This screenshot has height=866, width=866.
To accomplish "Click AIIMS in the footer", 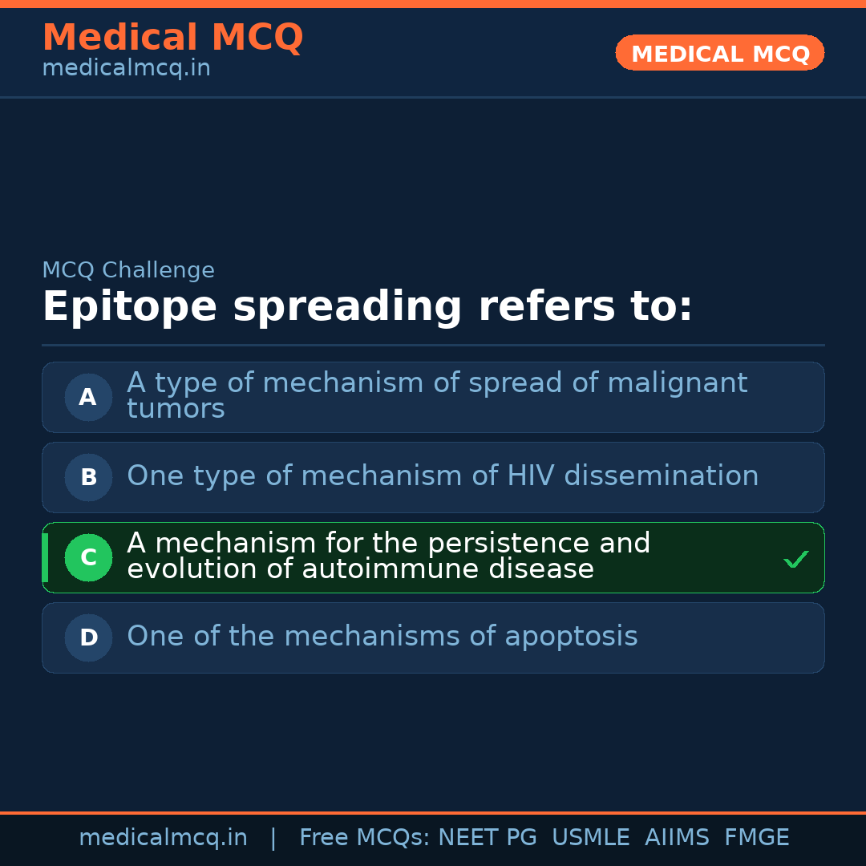I will (x=677, y=838).
